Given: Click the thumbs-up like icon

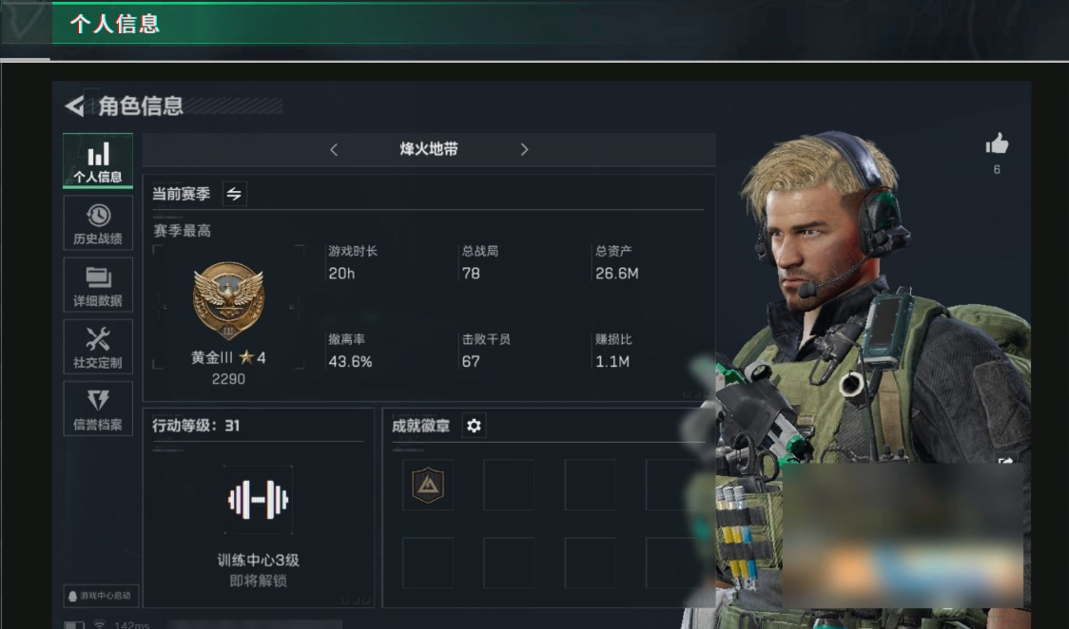Looking at the screenshot, I should [x=997, y=143].
